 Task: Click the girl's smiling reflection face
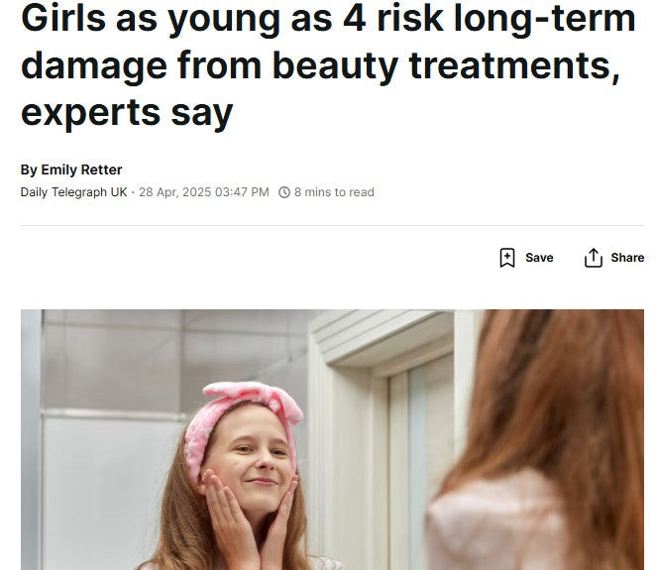pyautogui.click(x=253, y=460)
